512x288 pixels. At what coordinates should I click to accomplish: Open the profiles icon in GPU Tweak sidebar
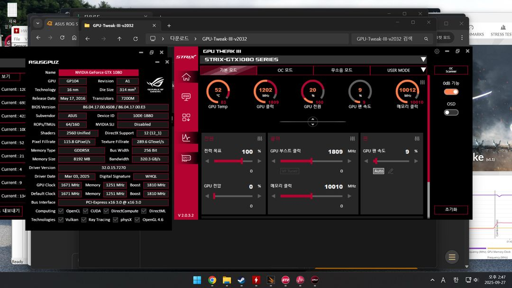click(x=186, y=116)
